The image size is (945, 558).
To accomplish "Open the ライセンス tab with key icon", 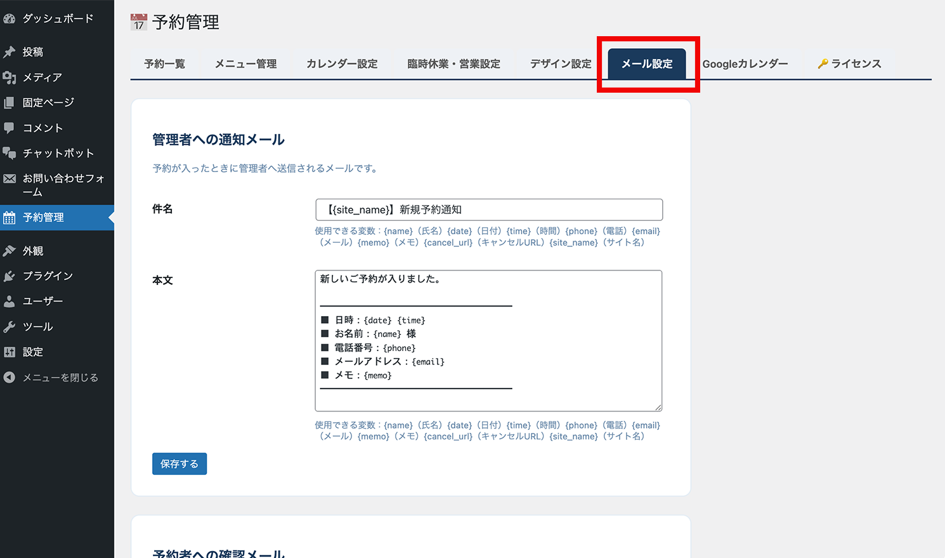I will 849,64.
